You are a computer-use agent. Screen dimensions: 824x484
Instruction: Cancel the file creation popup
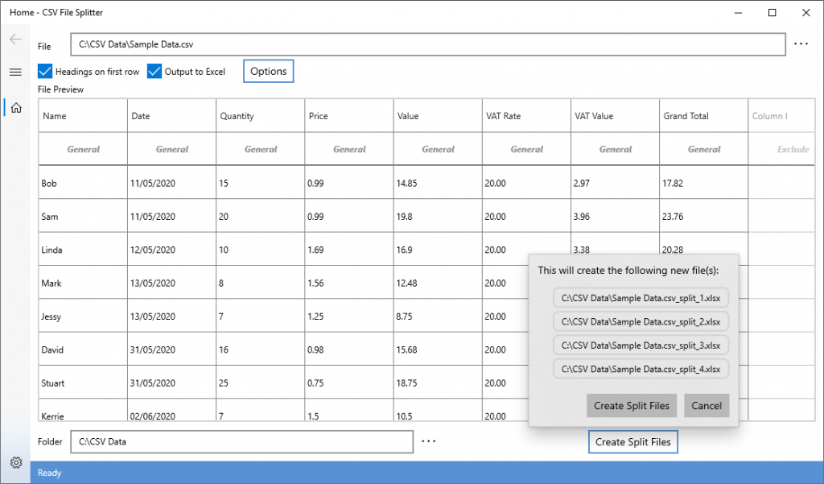tap(707, 406)
